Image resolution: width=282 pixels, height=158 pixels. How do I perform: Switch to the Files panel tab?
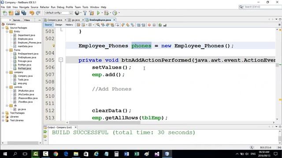point(27,20)
